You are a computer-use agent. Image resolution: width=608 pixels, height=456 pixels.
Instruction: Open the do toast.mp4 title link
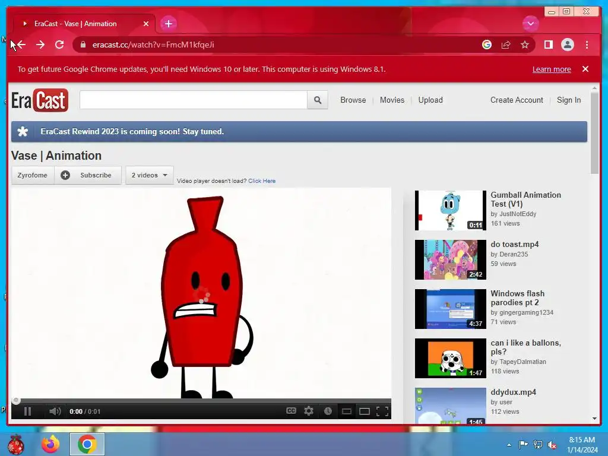515,244
